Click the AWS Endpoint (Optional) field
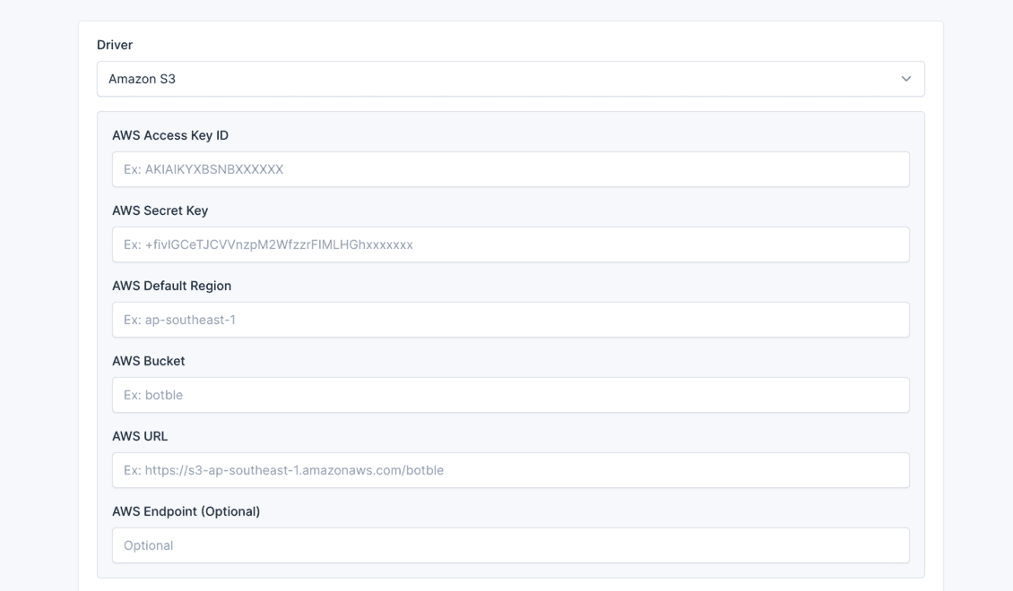The image size is (1013, 591). 510,545
